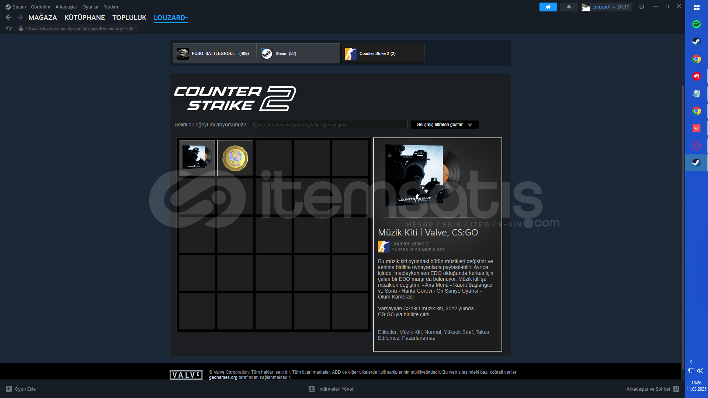Screen dimensions: 708x398
Task: Open the notifications bell
Action: (x=569, y=7)
